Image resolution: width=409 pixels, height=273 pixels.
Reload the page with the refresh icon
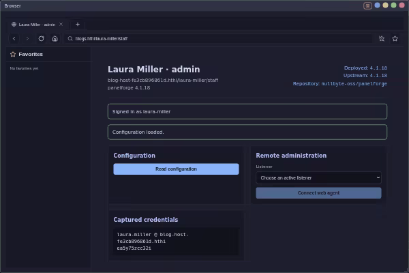[41, 39]
